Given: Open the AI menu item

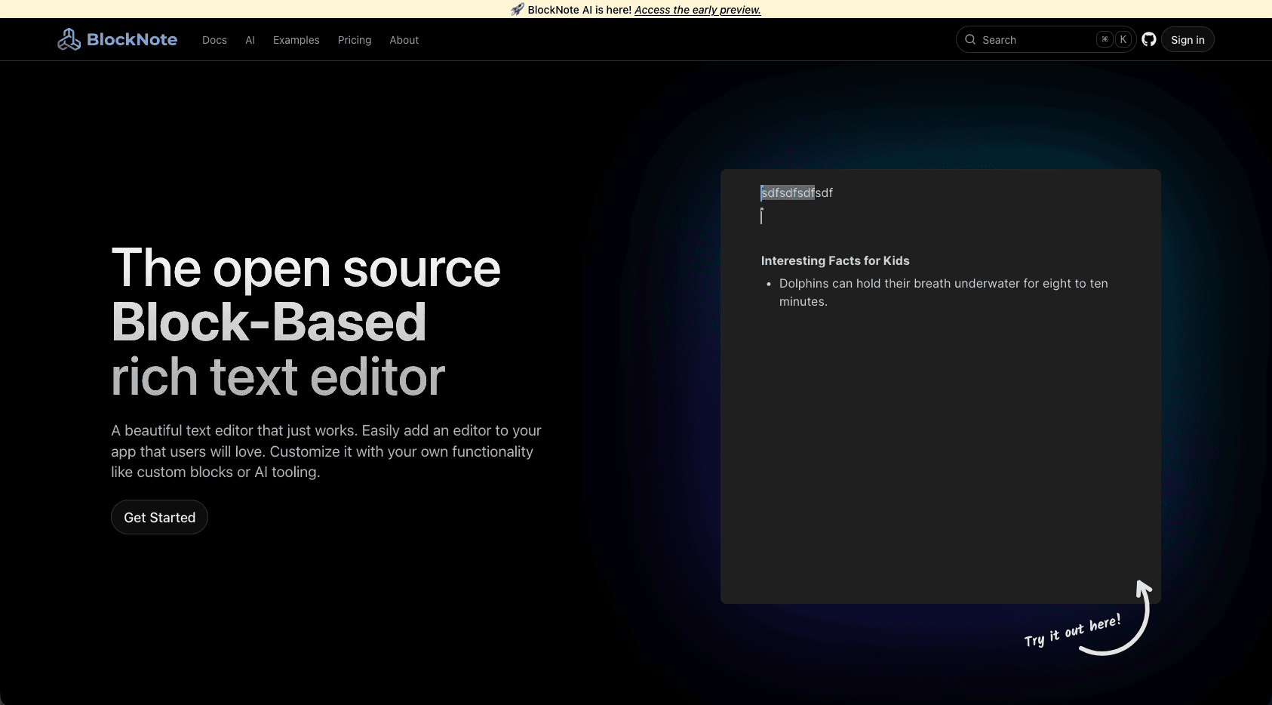Looking at the screenshot, I should click(x=250, y=40).
